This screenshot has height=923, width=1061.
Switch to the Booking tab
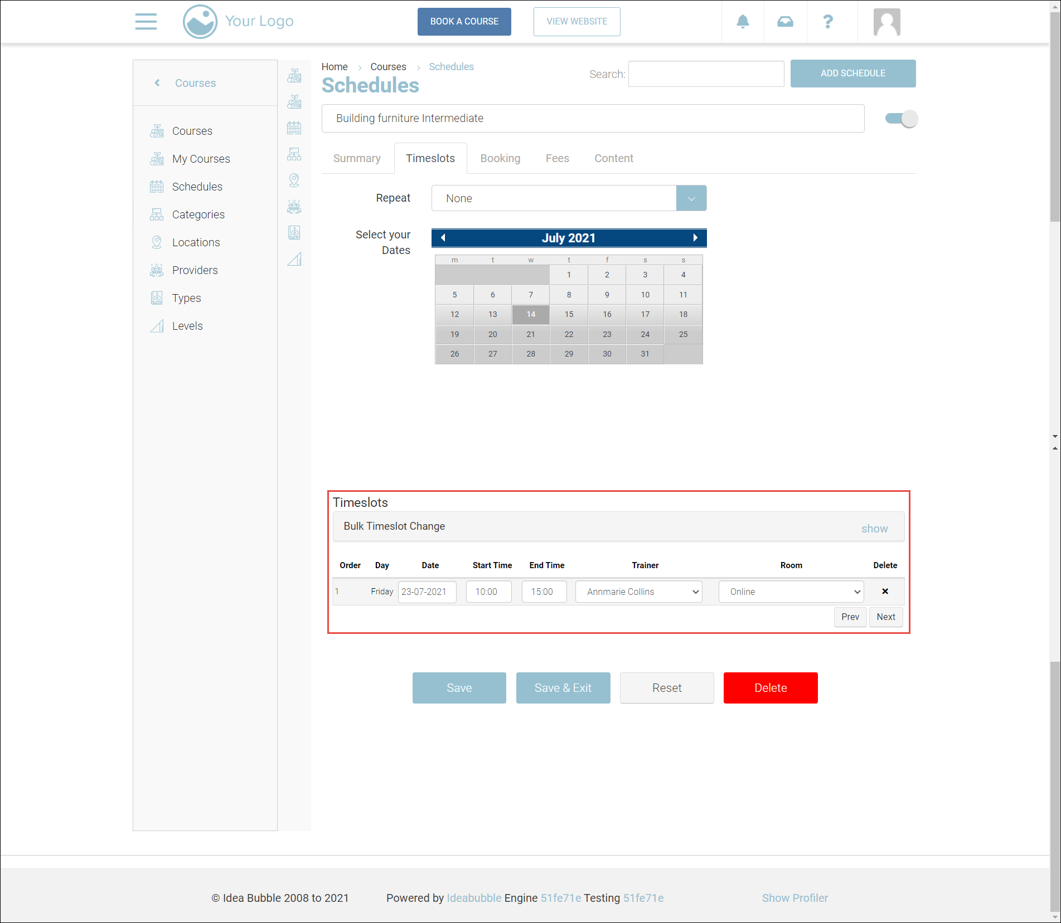pos(500,158)
